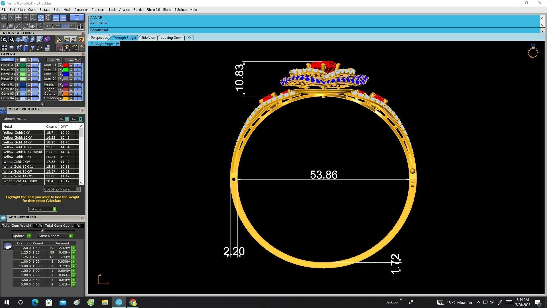The height and width of the screenshot is (308, 547).
Task: Click the render lights icon
Action: pos(59,39)
